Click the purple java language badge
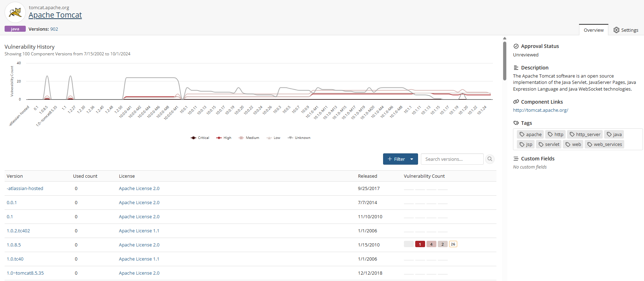The image size is (644, 281). (x=15, y=29)
